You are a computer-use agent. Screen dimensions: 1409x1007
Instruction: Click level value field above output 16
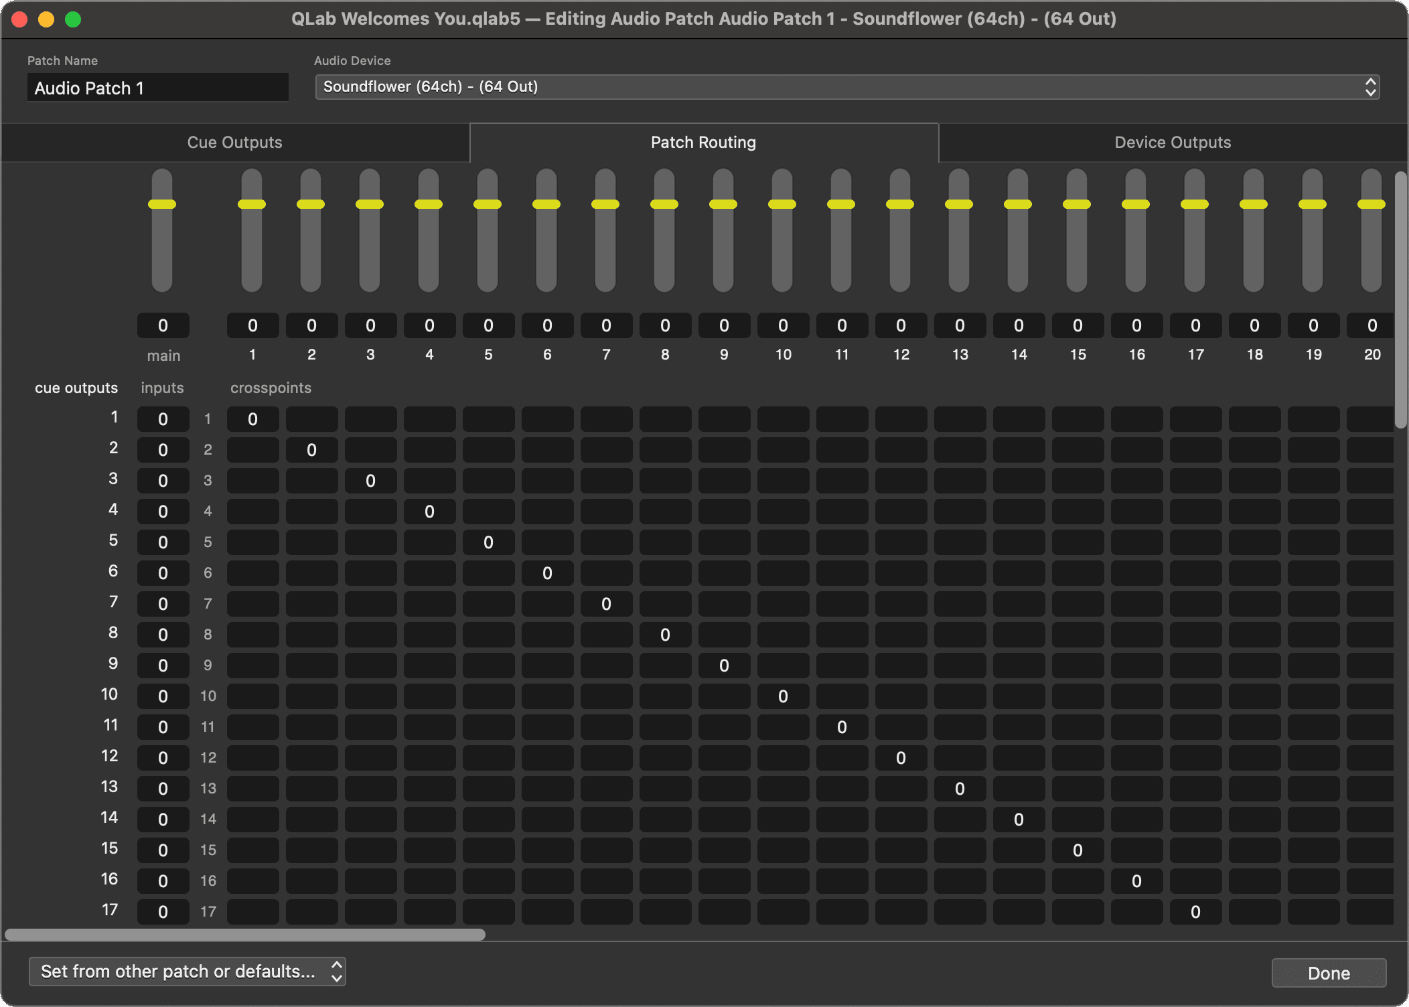[x=1137, y=325]
